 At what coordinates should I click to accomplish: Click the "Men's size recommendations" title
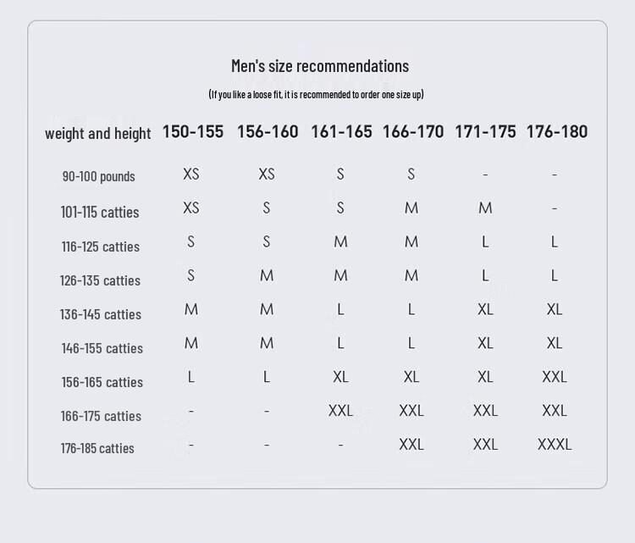click(x=319, y=66)
